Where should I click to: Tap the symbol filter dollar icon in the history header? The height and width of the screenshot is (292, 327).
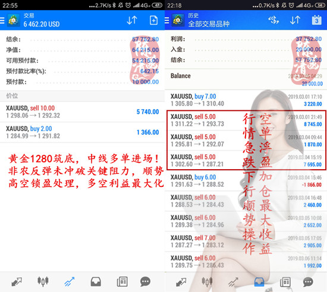[273, 20]
